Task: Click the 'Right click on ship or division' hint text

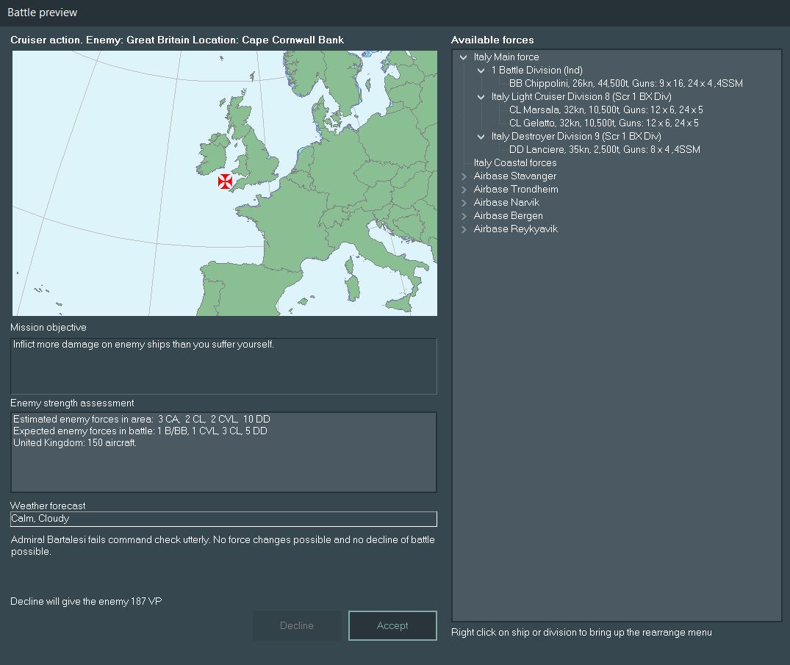Action: pos(581,632)
